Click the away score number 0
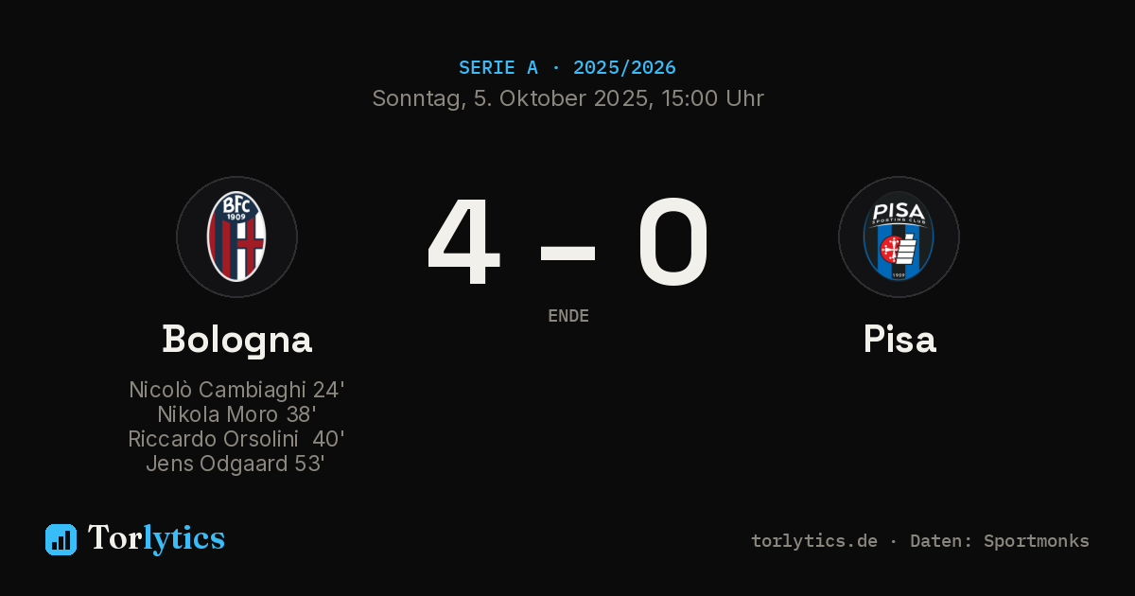This screenshot has height=596, width=1135. point(672,241)
